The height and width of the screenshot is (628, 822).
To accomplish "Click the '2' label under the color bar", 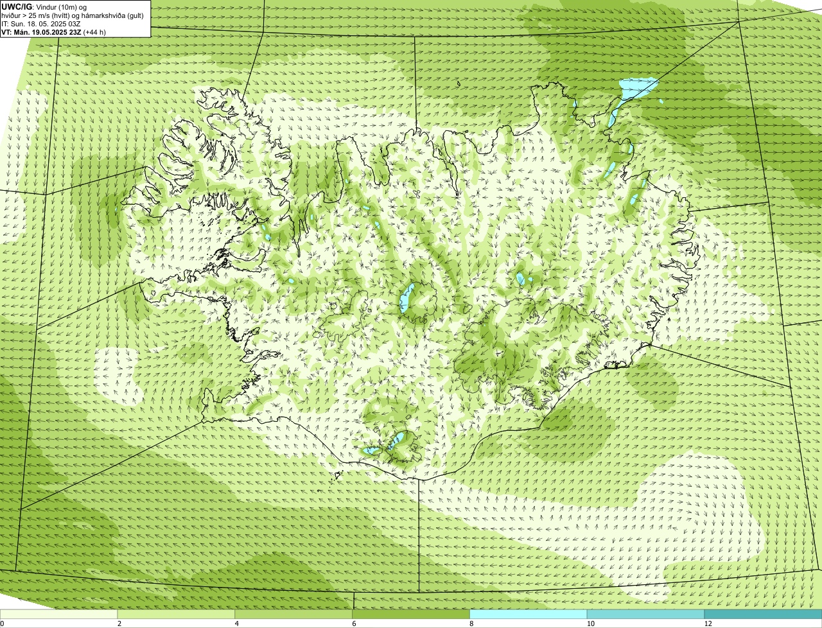I will click(119, 624).
